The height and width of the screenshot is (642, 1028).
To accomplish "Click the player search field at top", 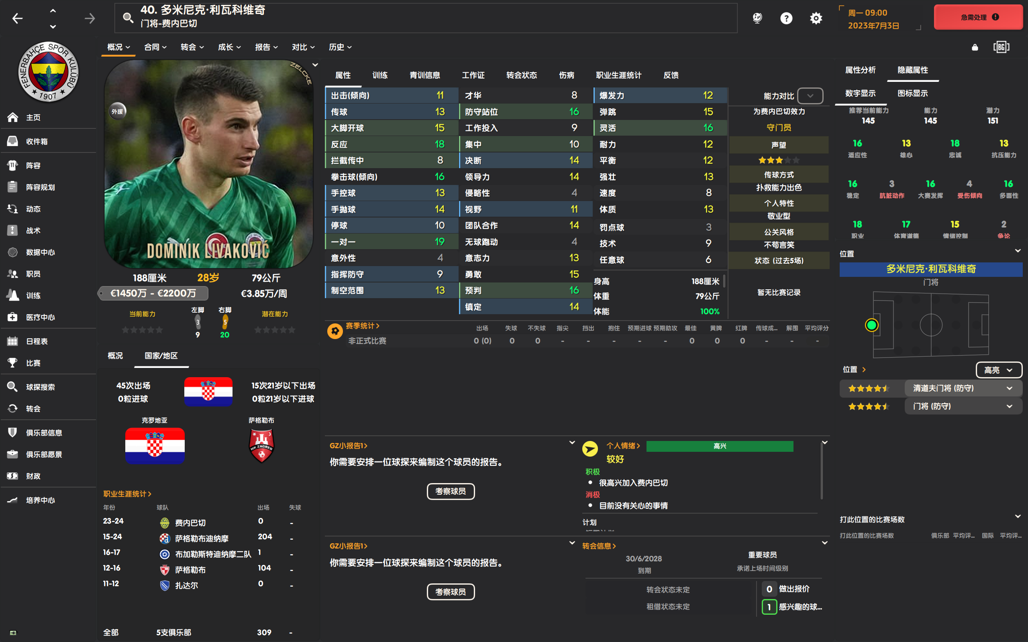I will coord(426,18).
